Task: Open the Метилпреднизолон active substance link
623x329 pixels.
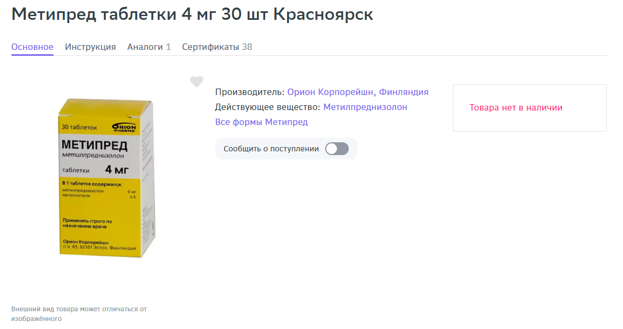Action: tap(365, 107)
